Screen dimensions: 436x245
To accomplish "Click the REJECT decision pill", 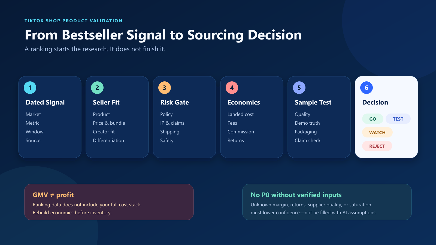I will click(x=377, y=146).
